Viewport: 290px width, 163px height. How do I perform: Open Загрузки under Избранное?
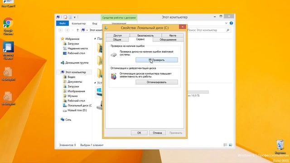[71, 43]
